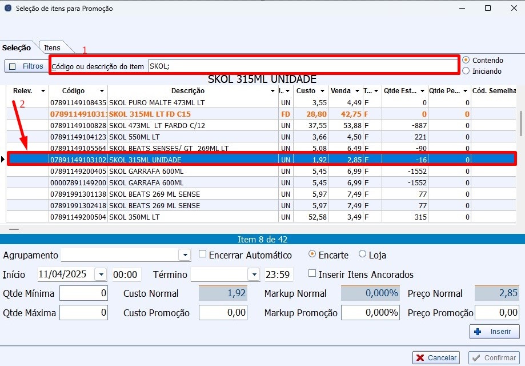Open the Código column filter arrow
The height and width of the screenshot is (366, 525).
102,91
